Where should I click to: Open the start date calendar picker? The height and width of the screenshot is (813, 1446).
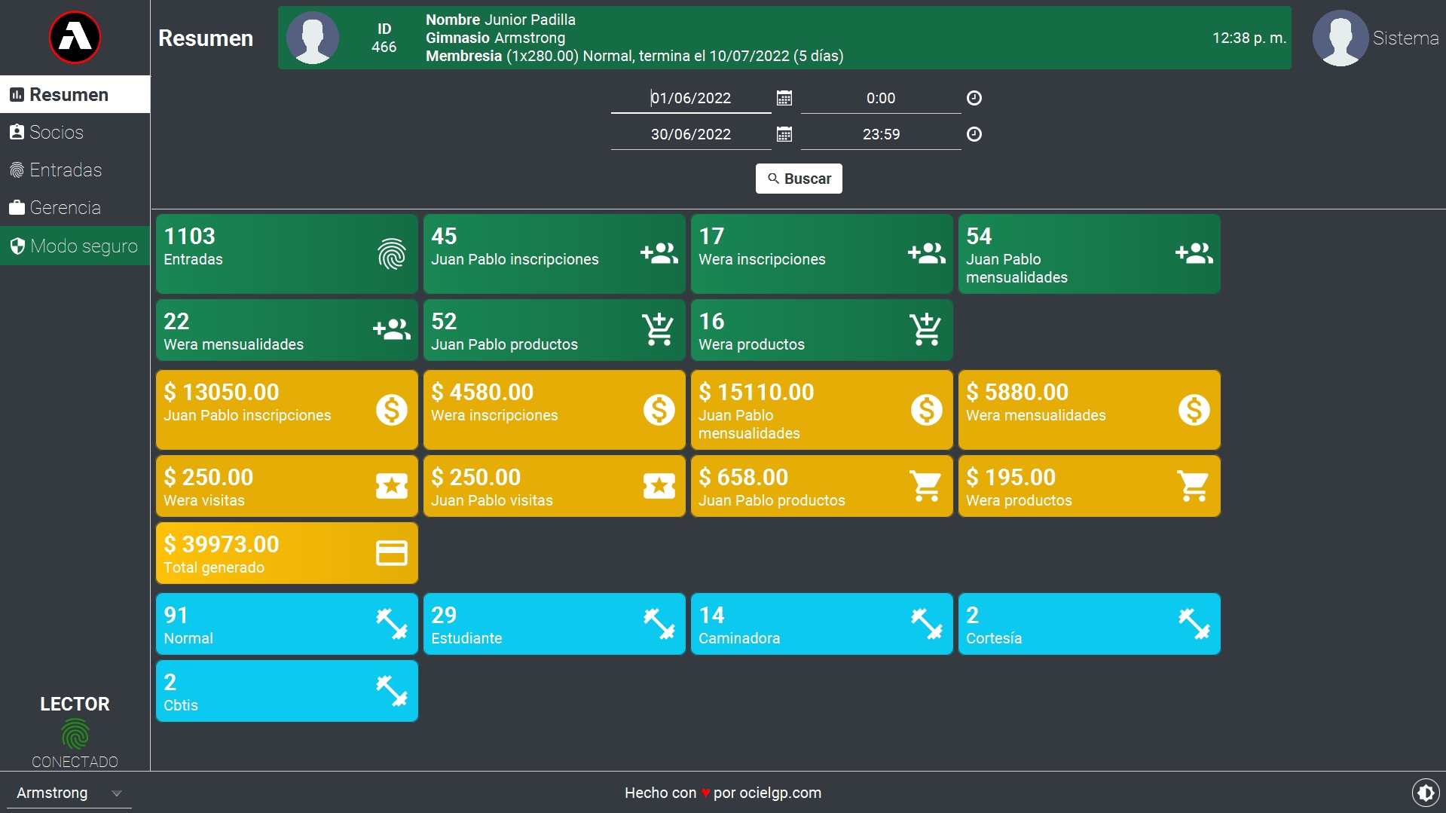[784, 98]
